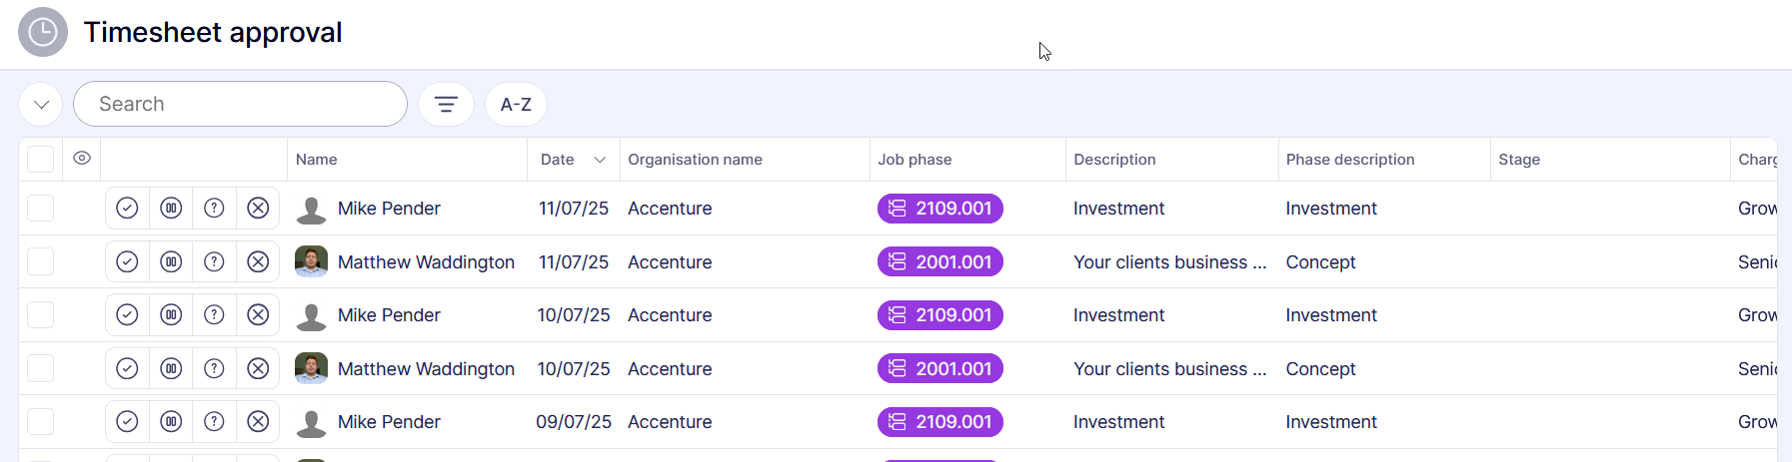Open the filter options icon next to search
1792x462 pixels.
pyautogui.click(x=446, y=104)
